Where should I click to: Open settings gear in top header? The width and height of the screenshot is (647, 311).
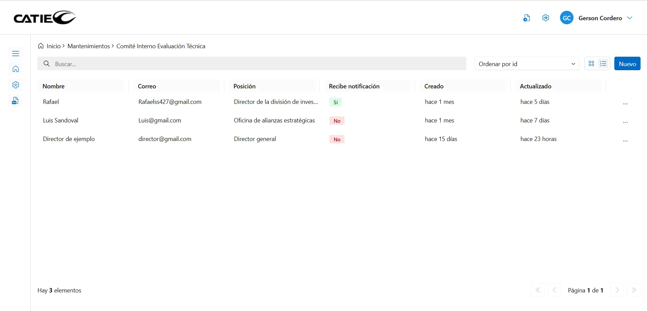point(546,18)
